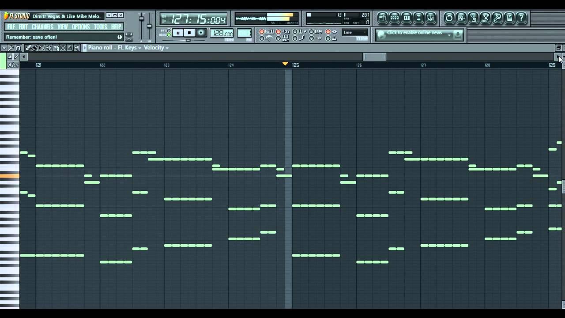The height and width of the screenshot is (318, 565).
Task: Select the piano roll delete tool
Action: (41, 48)
